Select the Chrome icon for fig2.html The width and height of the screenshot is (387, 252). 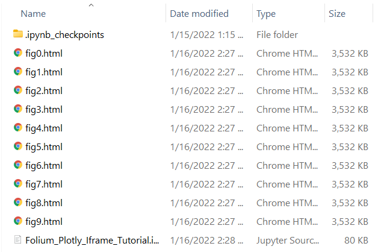point(17,90)
